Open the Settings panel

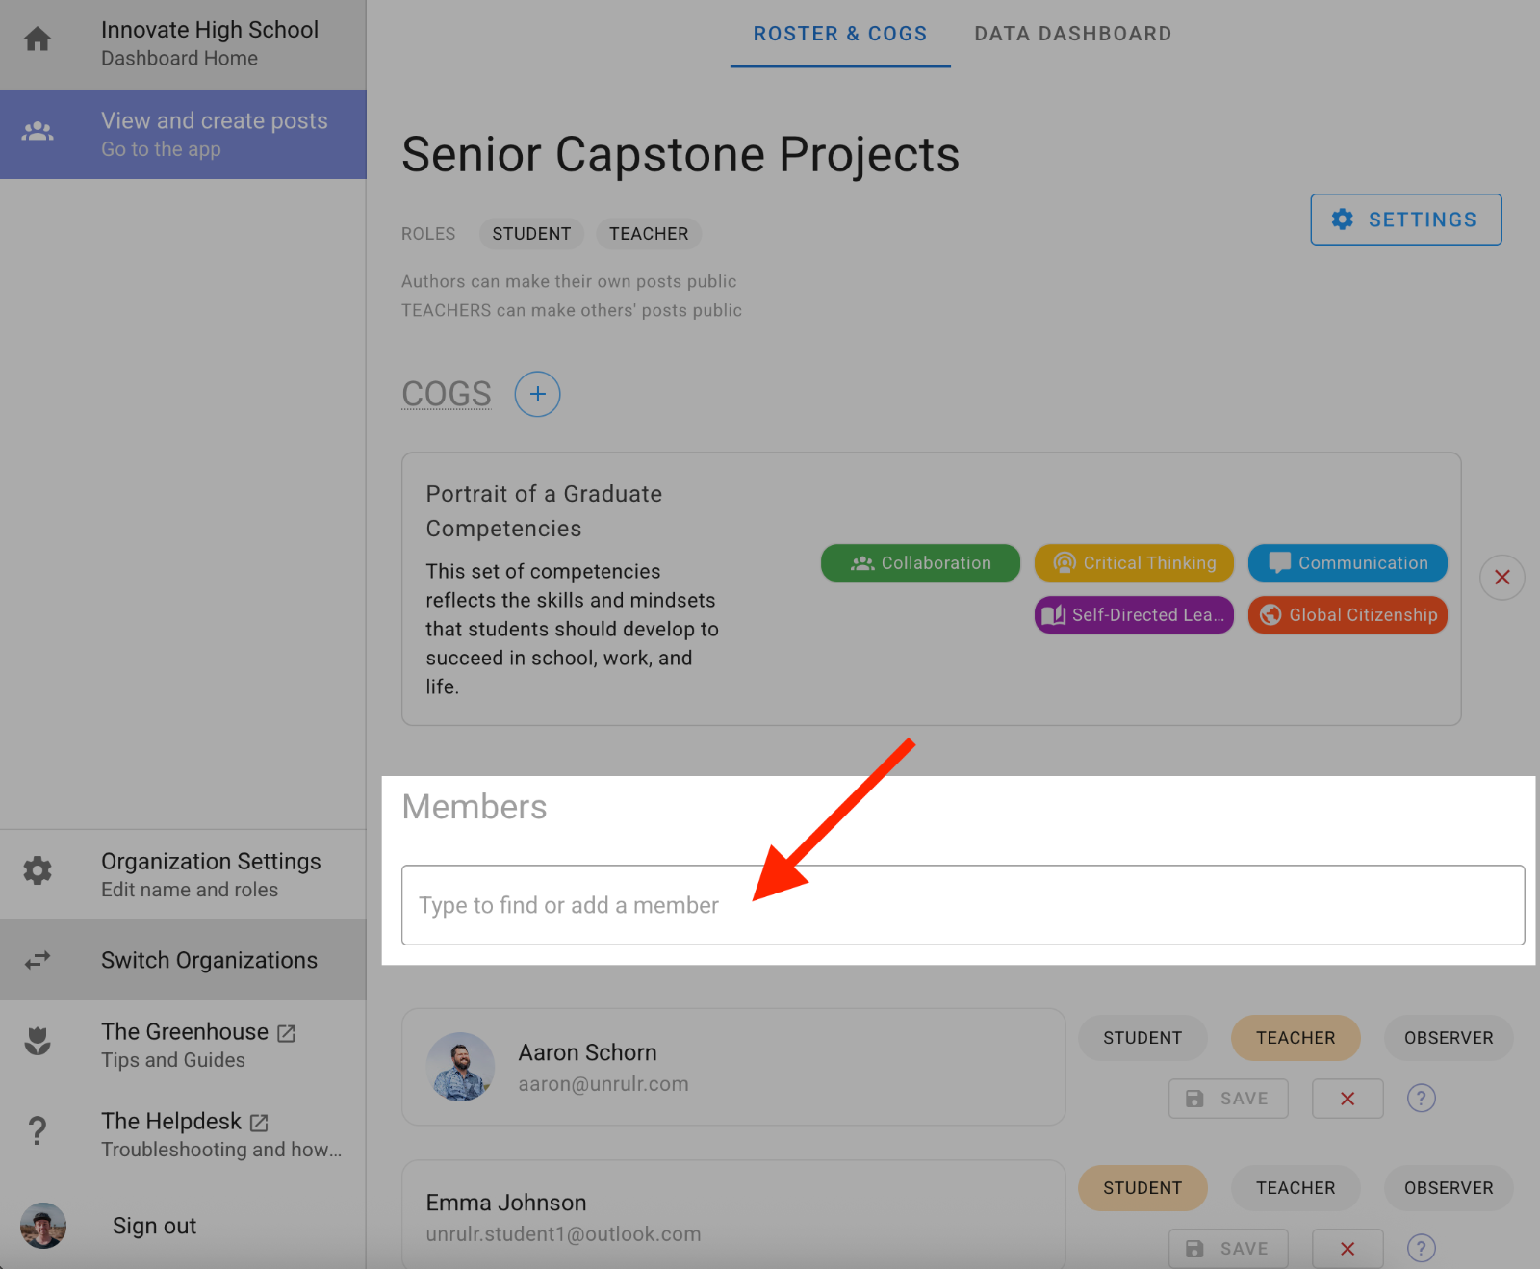pyautogui.click(x=1405, y=220)
